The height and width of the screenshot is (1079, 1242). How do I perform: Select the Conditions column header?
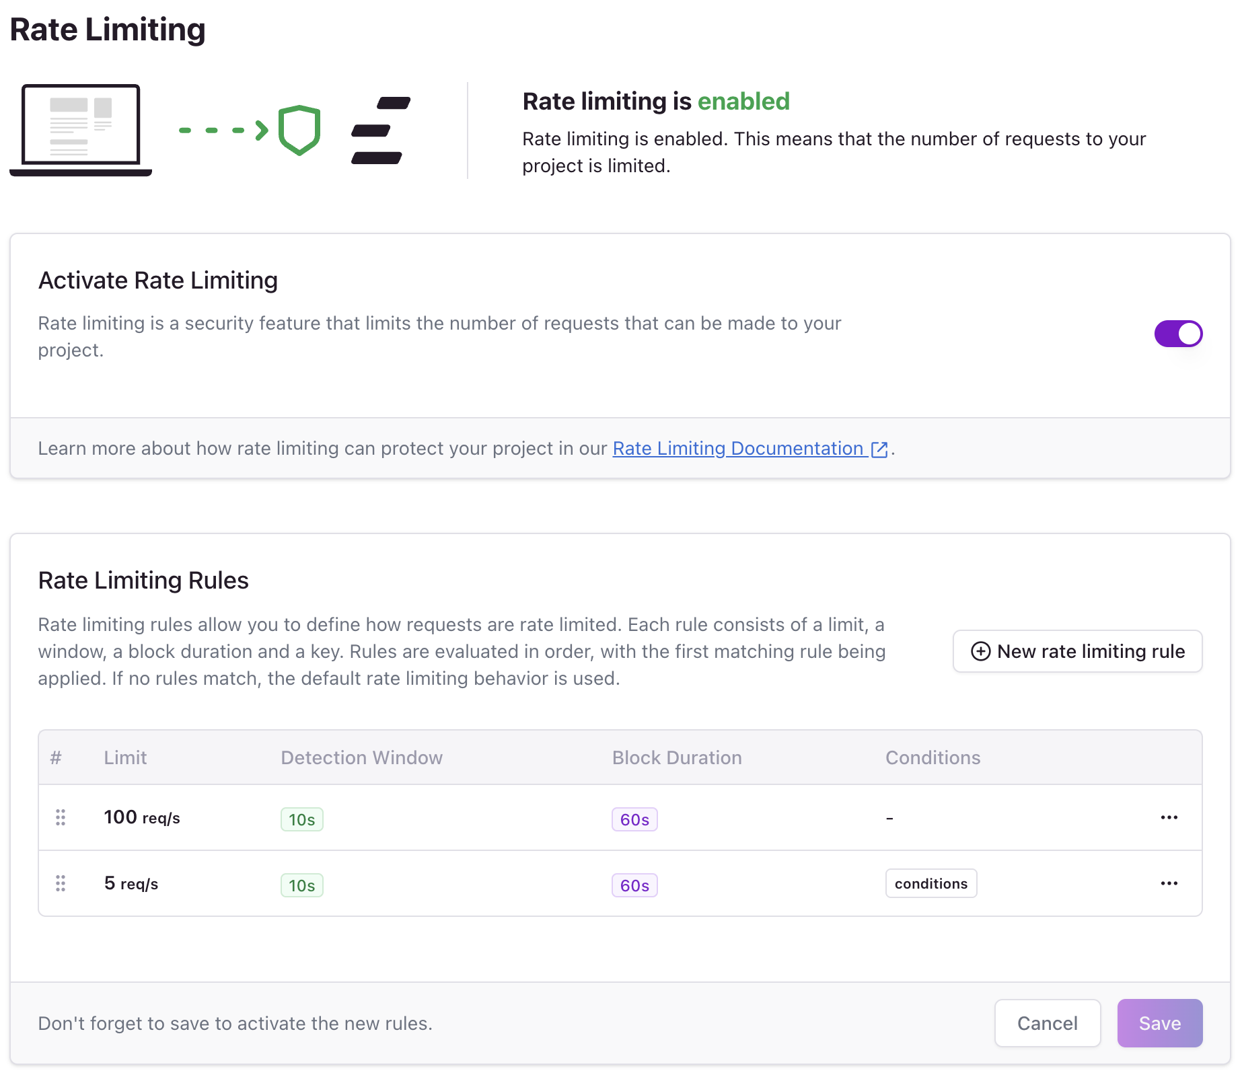coord(933,757)
